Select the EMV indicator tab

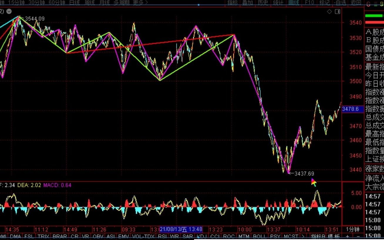[124, 236]
